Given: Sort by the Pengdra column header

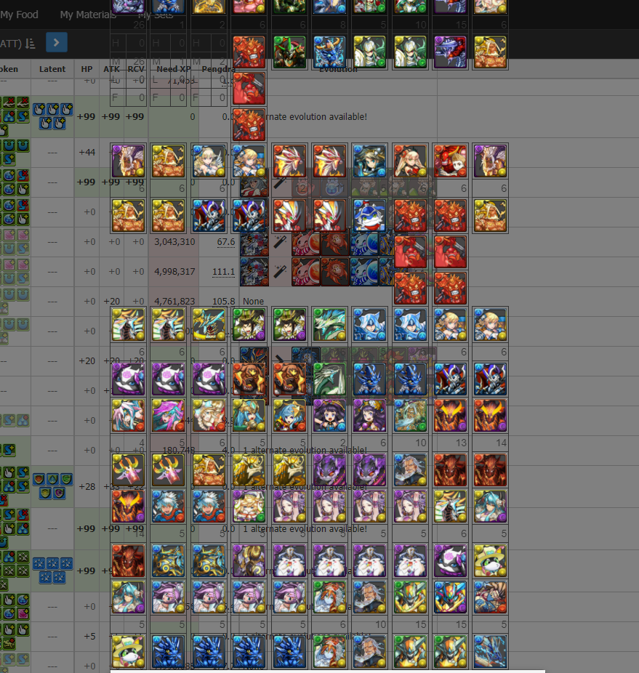Looking at the screenshot, I should (217, 69).
